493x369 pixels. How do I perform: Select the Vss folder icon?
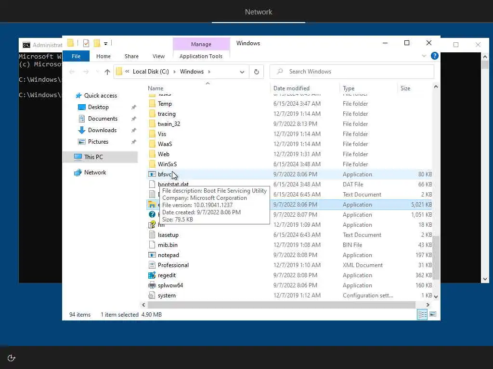(x=152, y=134)
